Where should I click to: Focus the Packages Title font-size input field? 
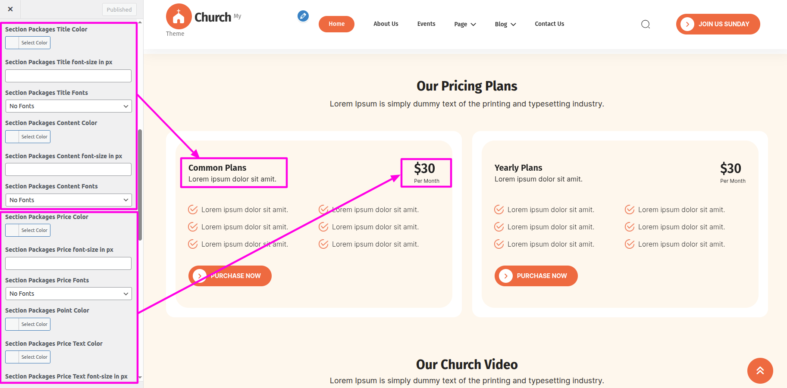[x=69, y=76]
